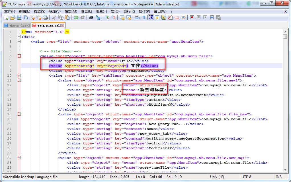Click the vertical scrollbar down arrow
This screenshot has height=182, width=291.
[285, 170]
